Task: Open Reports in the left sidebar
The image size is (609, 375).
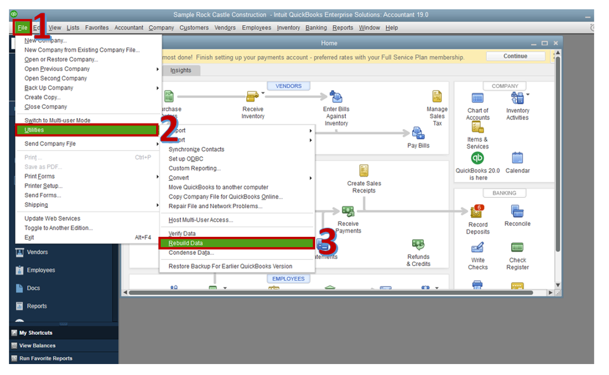Action: 31,306
